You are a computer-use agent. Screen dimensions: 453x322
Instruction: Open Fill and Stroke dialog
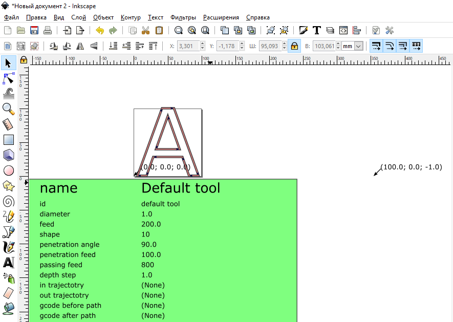(x=304, y=30)
